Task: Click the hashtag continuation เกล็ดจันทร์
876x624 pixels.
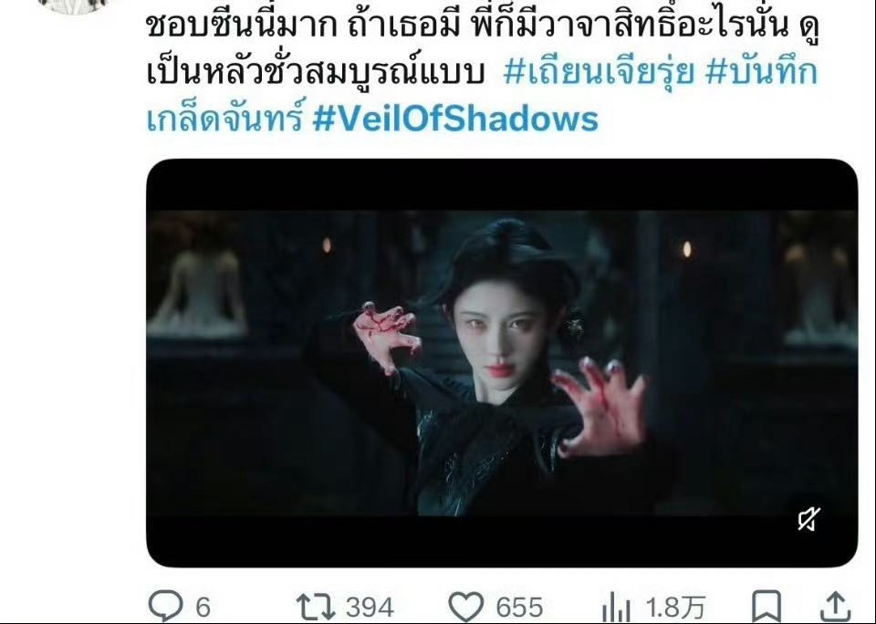Action: [226, 119]
